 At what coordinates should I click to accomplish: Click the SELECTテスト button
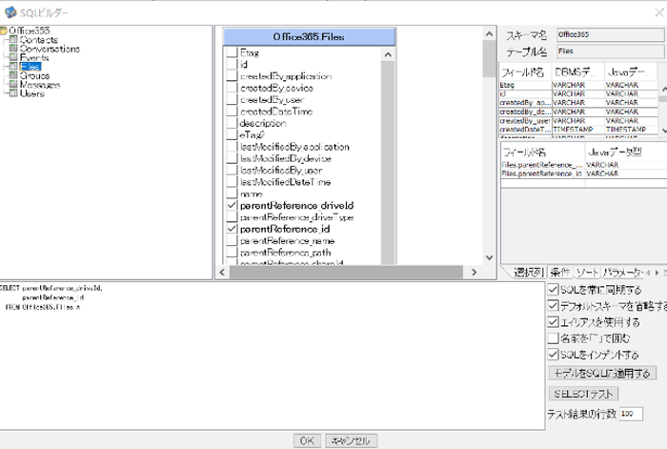click(x=583, y=394)
